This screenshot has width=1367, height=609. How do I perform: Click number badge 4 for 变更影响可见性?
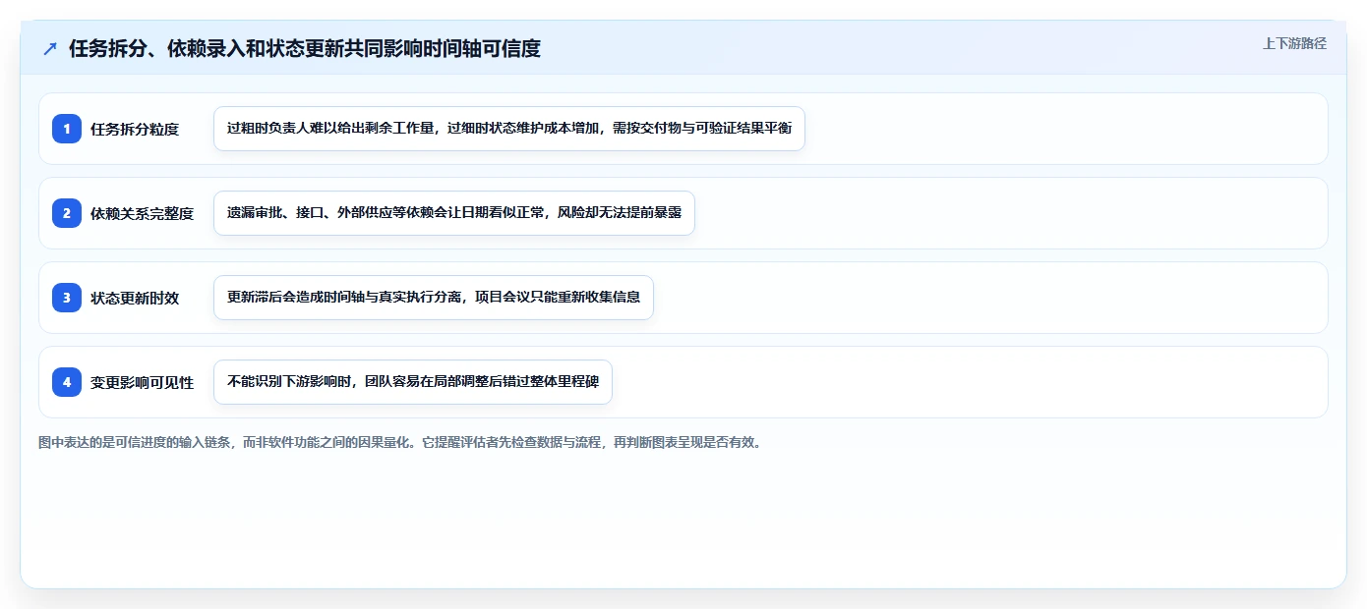tap(67, 382)
